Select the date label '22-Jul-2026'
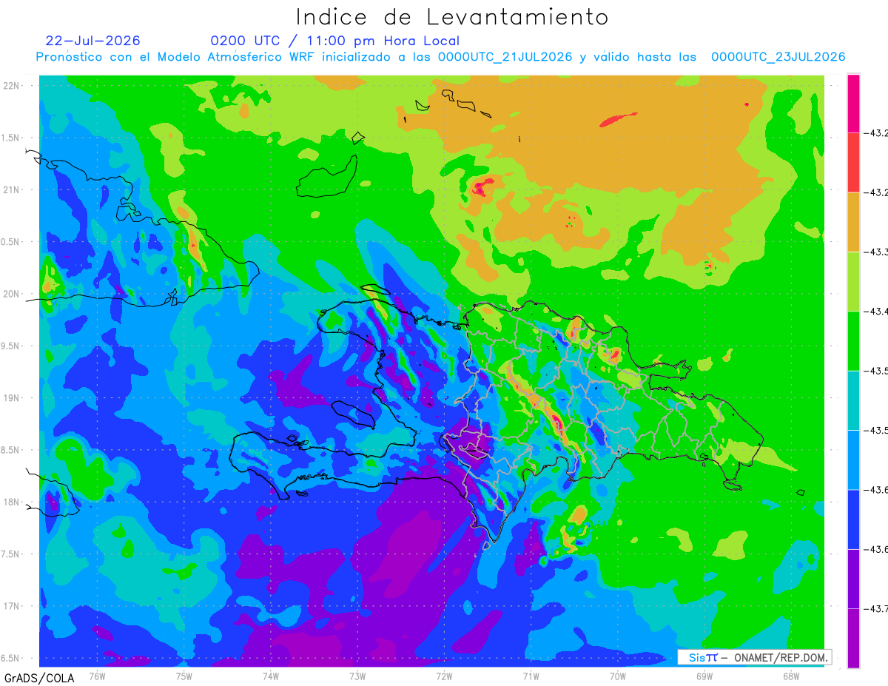 point(92,41)
